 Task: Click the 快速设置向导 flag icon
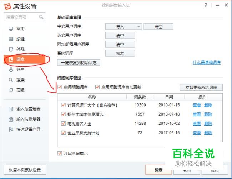11,129
